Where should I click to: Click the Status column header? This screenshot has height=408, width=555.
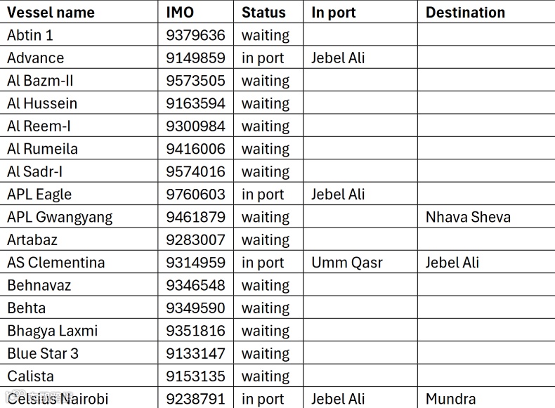pos(263,13)
